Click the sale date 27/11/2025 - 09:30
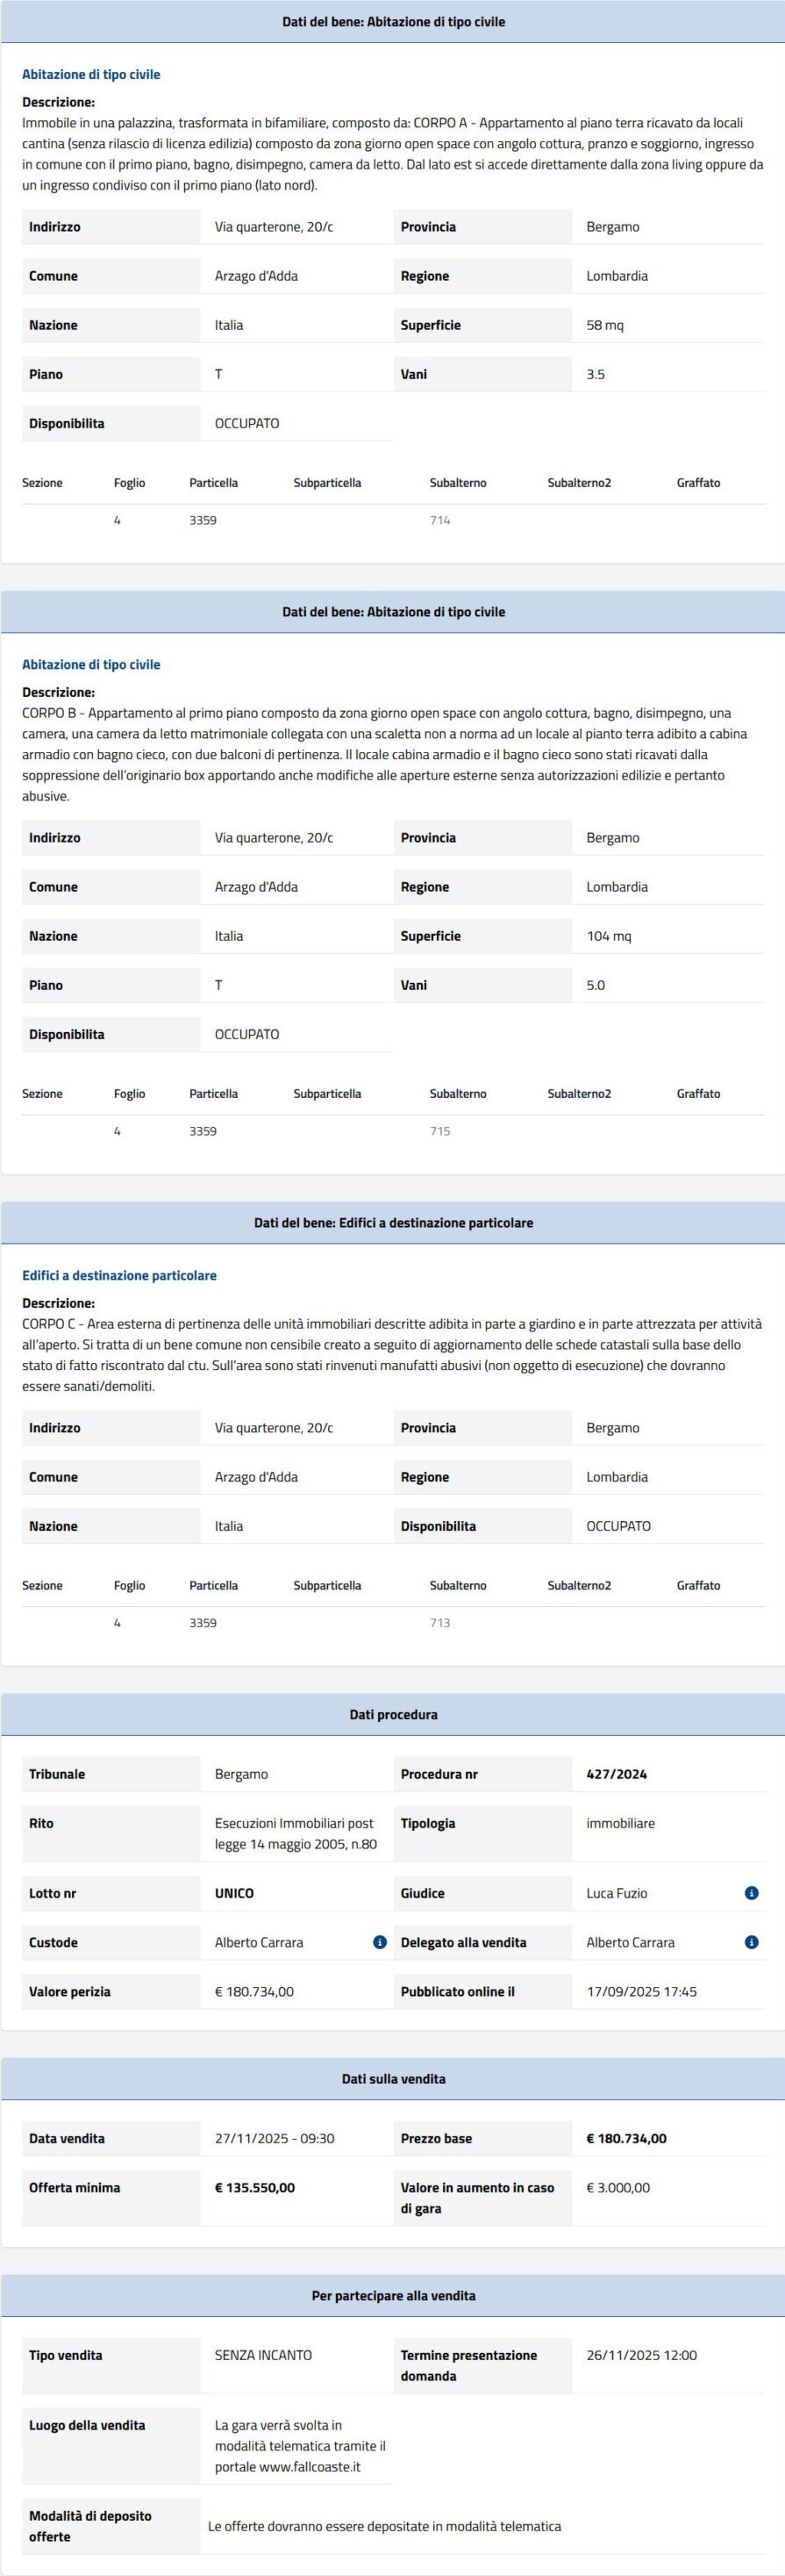 click(275, 2139)
